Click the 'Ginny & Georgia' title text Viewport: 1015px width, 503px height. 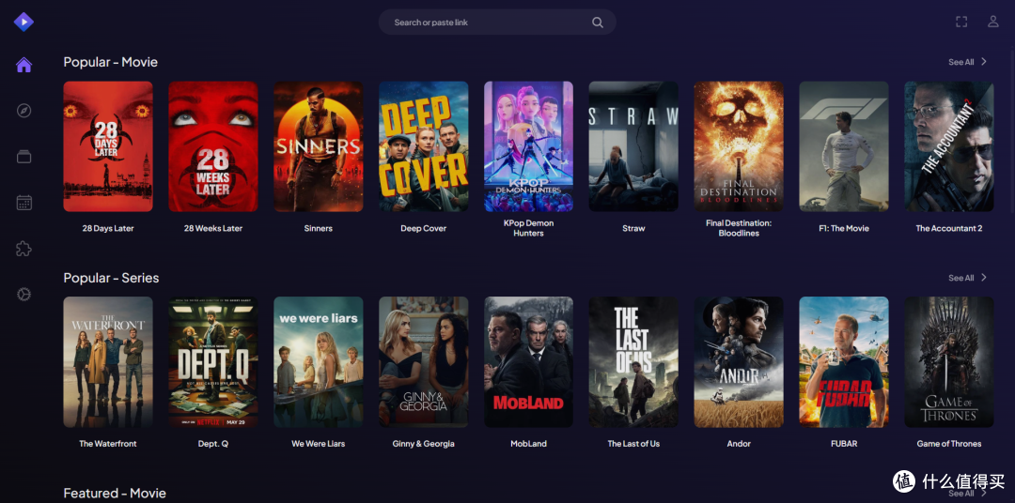click(x=423, y=444)
